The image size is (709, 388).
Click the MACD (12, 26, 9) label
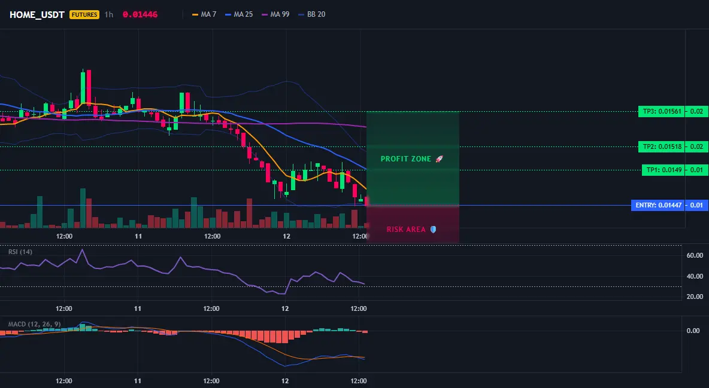[x=34, y=324]
